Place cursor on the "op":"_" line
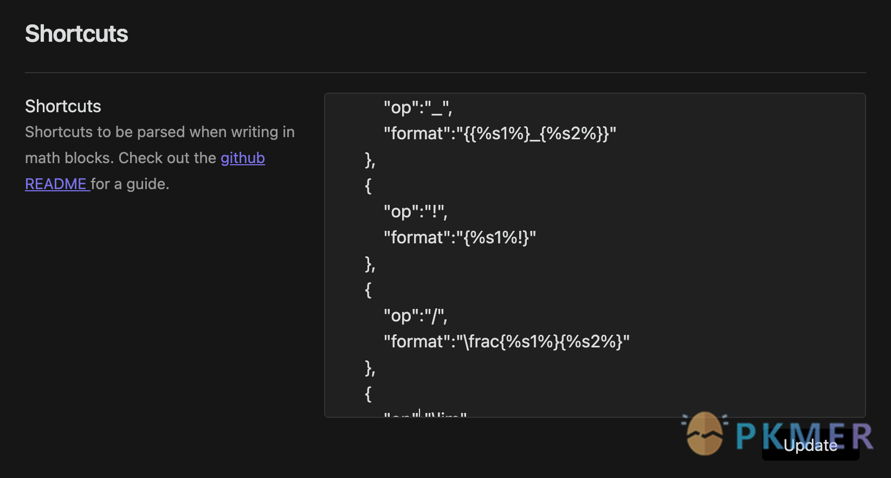The height and width of the screenshot is (478, 891). 417,107
